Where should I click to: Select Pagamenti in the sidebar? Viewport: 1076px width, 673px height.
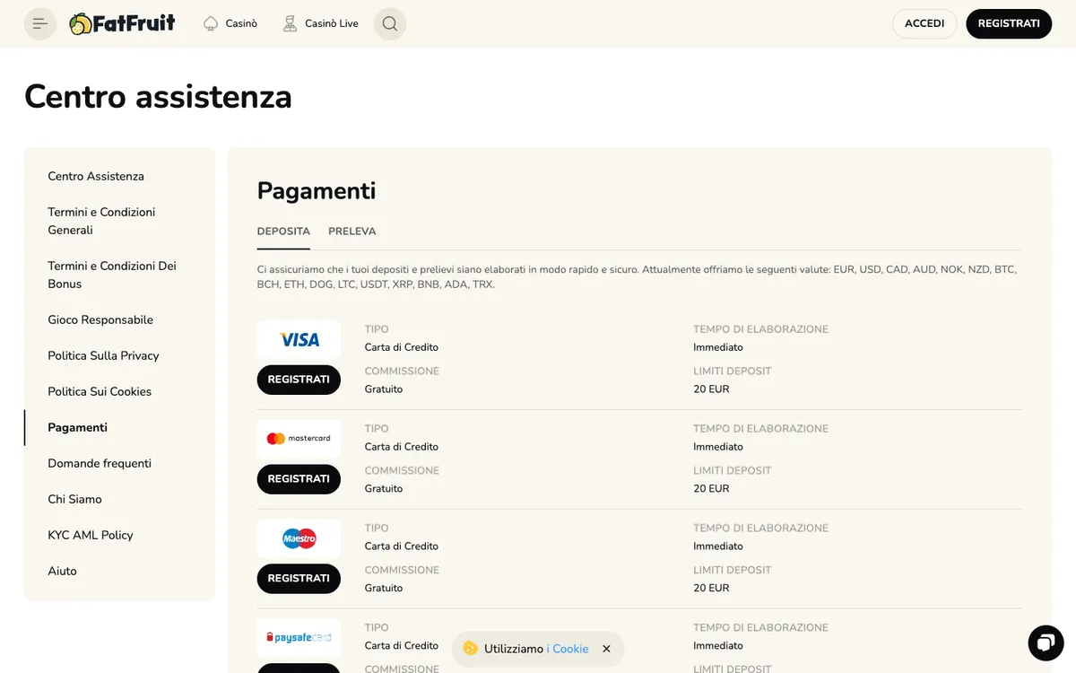pyautogui.click(x=77, y=427)
